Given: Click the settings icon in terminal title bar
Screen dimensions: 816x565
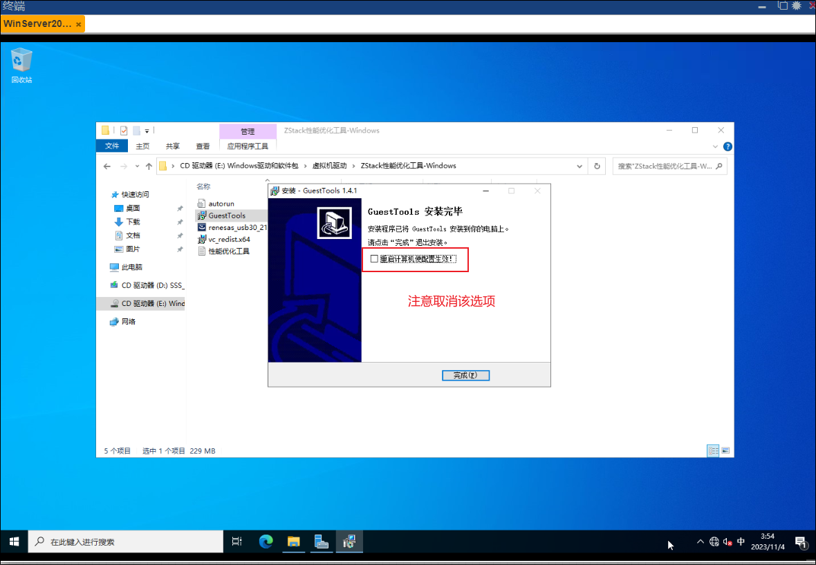Looking at the screenshot, I should pos(796,6).
